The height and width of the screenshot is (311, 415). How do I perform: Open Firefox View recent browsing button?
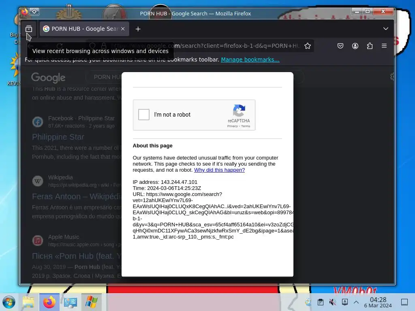29,29
